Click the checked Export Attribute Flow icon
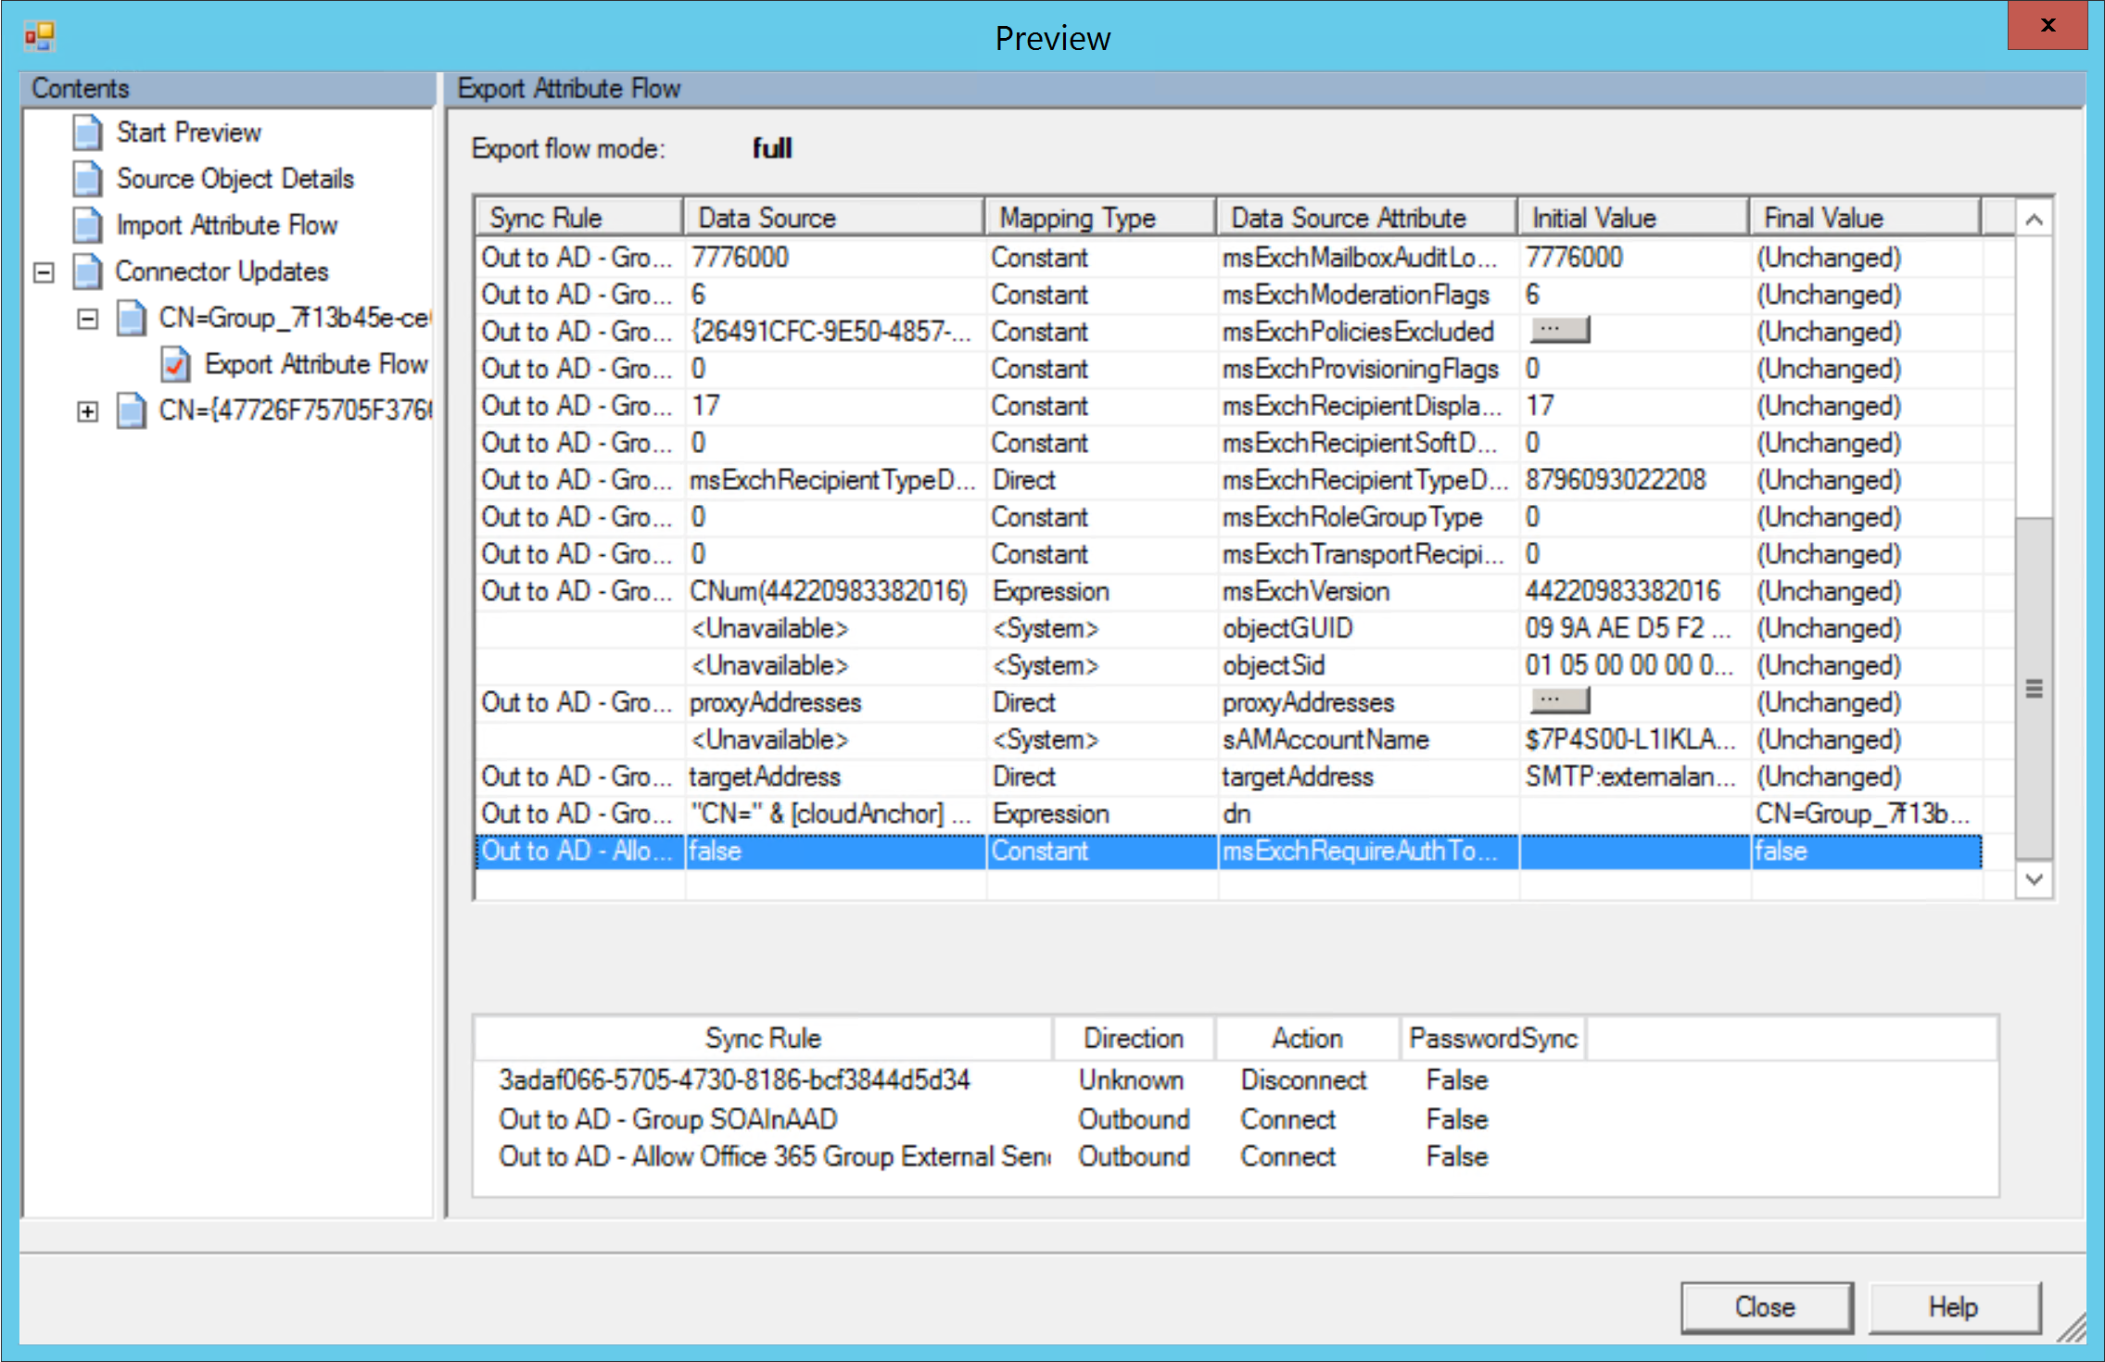This screenshot has height=1362, width=2105. (x=175, y=364)
